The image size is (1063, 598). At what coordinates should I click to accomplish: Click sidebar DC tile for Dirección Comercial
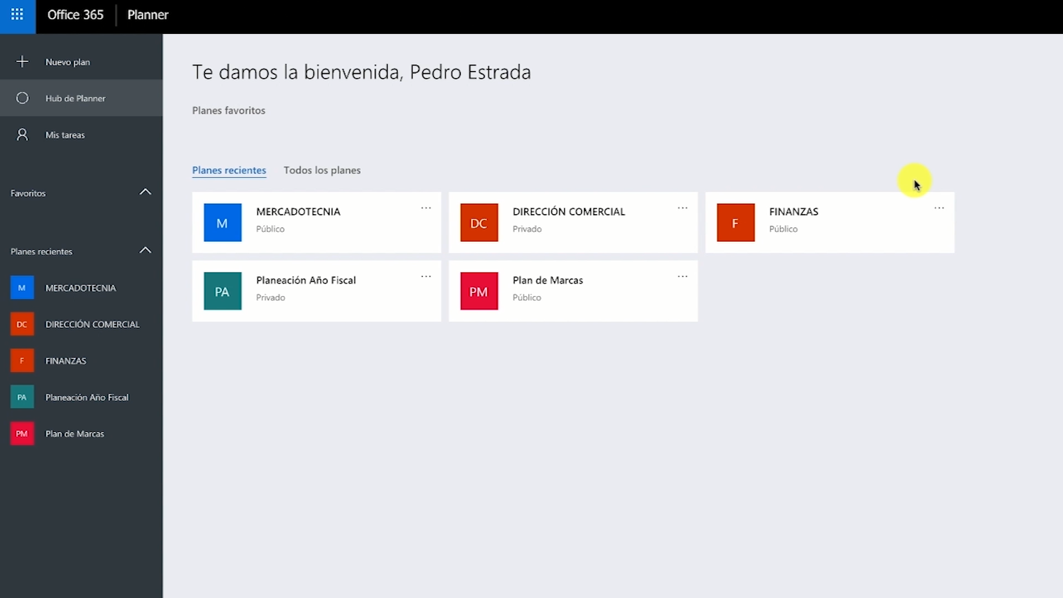pyautogui.click(x=22, y=324)
